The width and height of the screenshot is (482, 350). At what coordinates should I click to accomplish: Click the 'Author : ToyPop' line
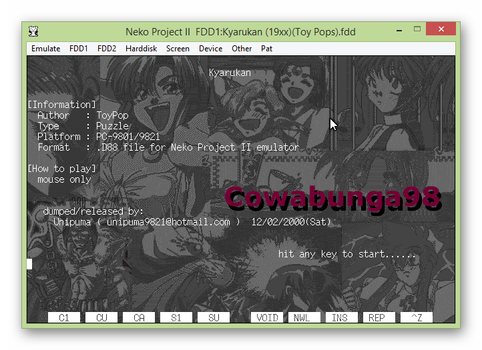(x=83, y=115)
